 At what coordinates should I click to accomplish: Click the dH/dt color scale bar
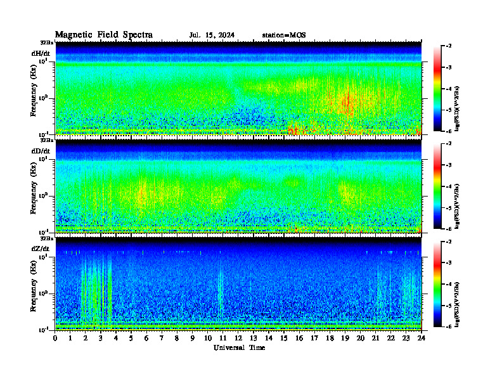point(437,89)
